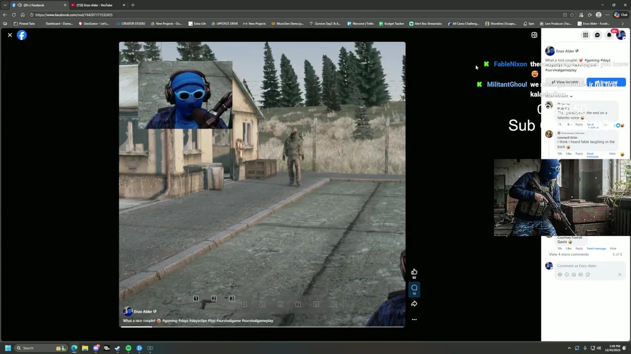Image resolution: width=631 pixels, height=354 pixels.
Task: Open the emoji picker in comment box
Action: (x=566, y=275)
